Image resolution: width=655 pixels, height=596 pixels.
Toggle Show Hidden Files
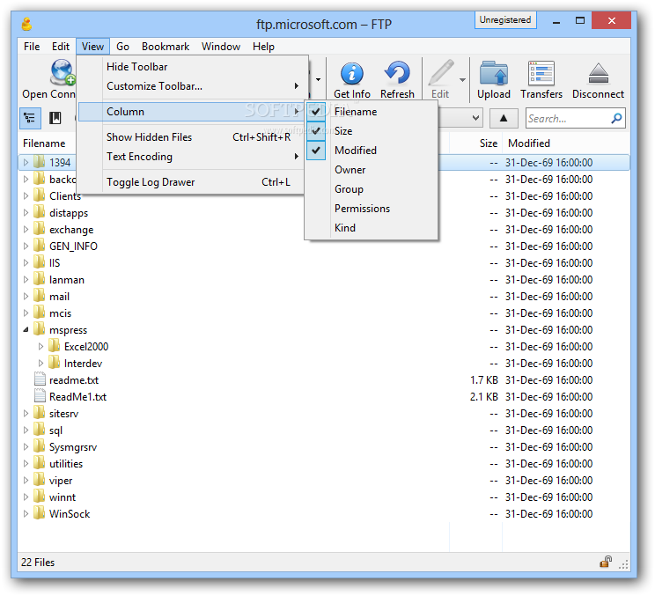point(192,137)
